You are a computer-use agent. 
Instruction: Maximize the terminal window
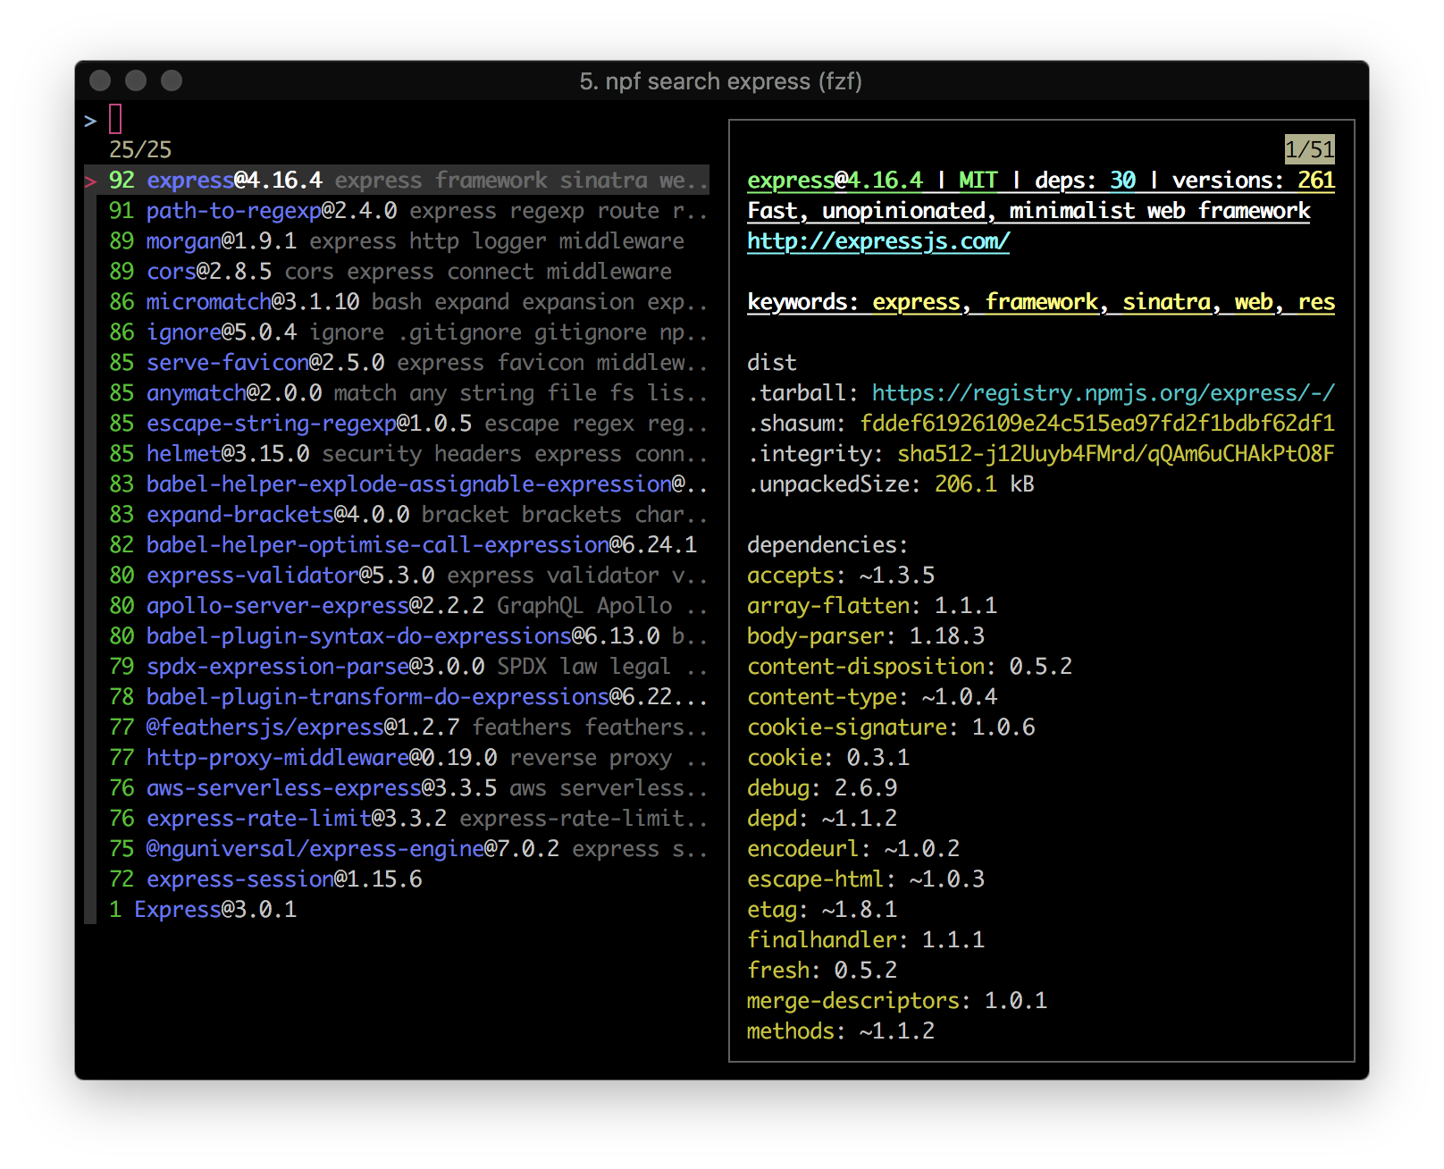point(172,80)
